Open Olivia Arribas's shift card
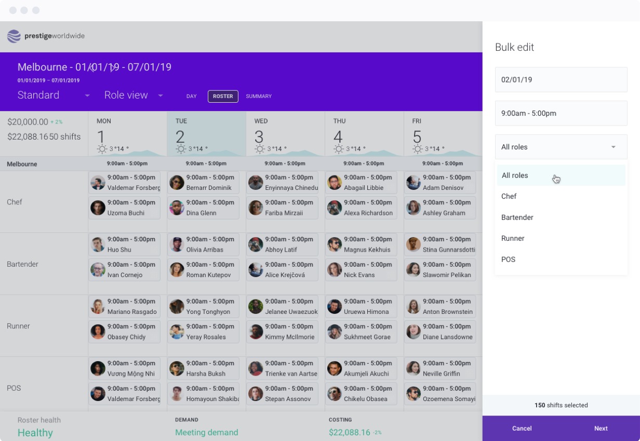The height and width of the screenshot is (441, 640). point(204,245)
